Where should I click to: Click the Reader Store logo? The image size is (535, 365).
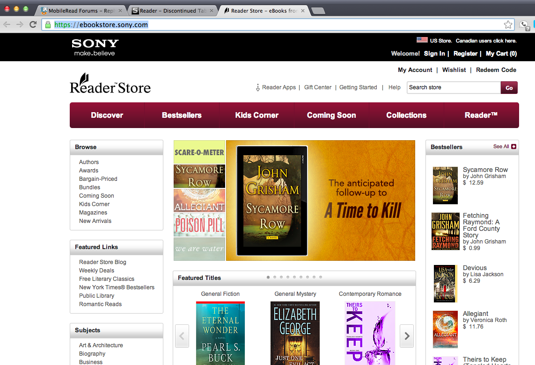point(110,84)
